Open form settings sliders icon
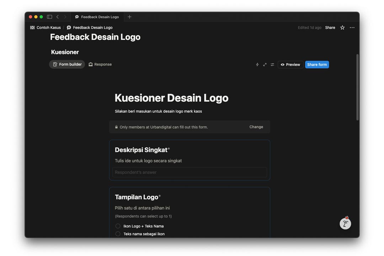 click(272, 65)
